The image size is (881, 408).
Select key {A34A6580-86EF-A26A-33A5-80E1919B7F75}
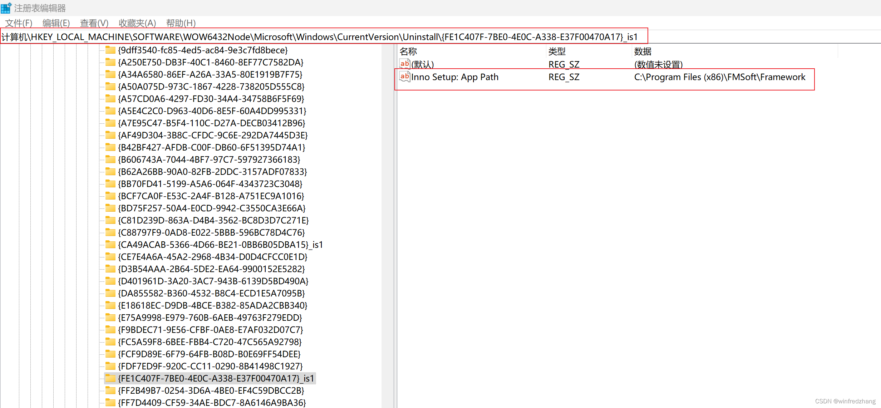[x=210, y=74]
